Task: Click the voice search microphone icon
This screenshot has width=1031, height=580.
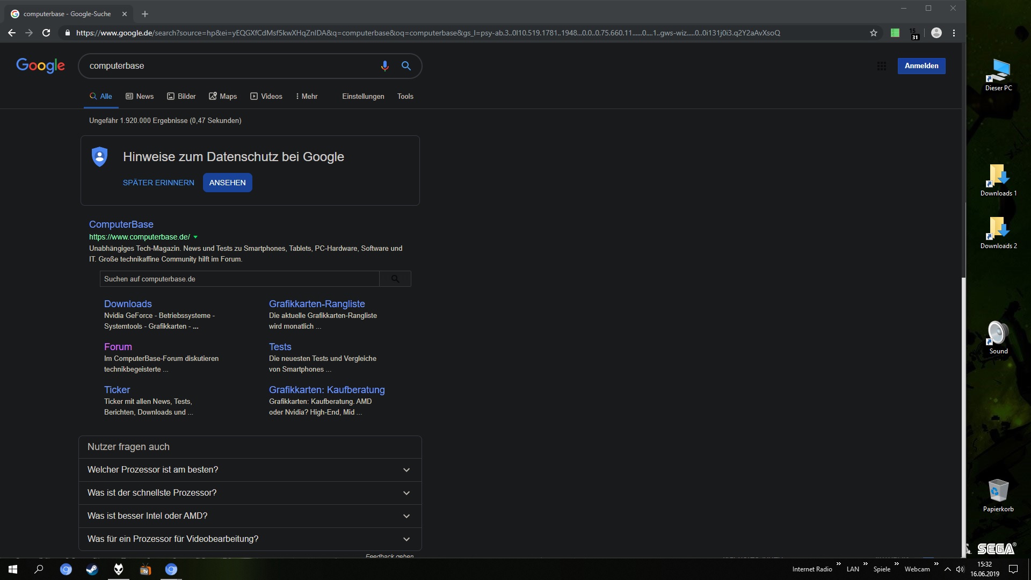Action: 384,66
